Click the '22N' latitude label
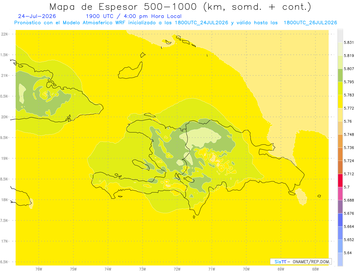 [5, 34]
